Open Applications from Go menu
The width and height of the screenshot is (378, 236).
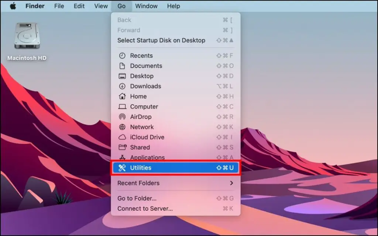(175, 158)
